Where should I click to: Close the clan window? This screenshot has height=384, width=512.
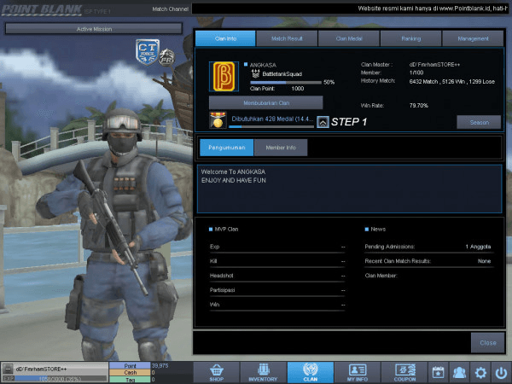(488, 343)
